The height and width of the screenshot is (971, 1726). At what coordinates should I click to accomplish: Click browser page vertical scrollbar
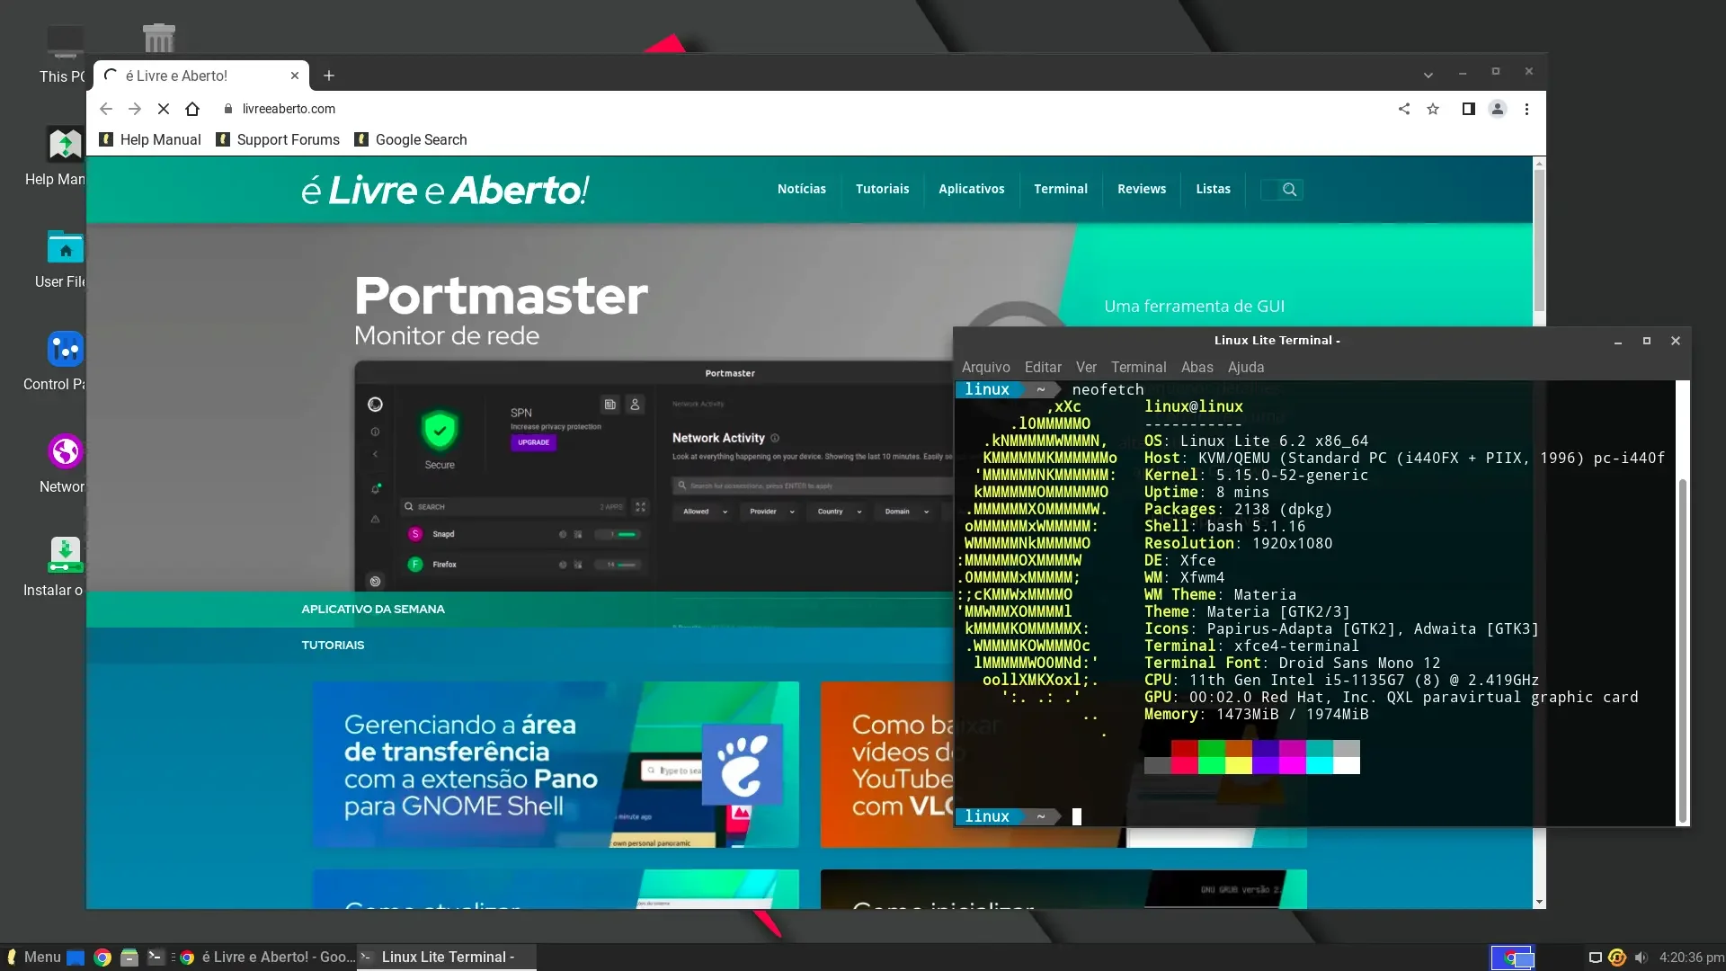click(x=1539, y=240)
